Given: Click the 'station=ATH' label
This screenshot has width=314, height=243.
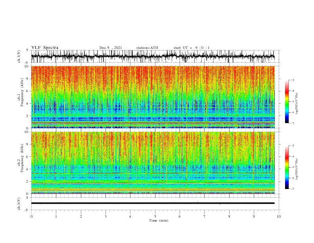Looking at the screenshot, I should [x=147, y=48].
